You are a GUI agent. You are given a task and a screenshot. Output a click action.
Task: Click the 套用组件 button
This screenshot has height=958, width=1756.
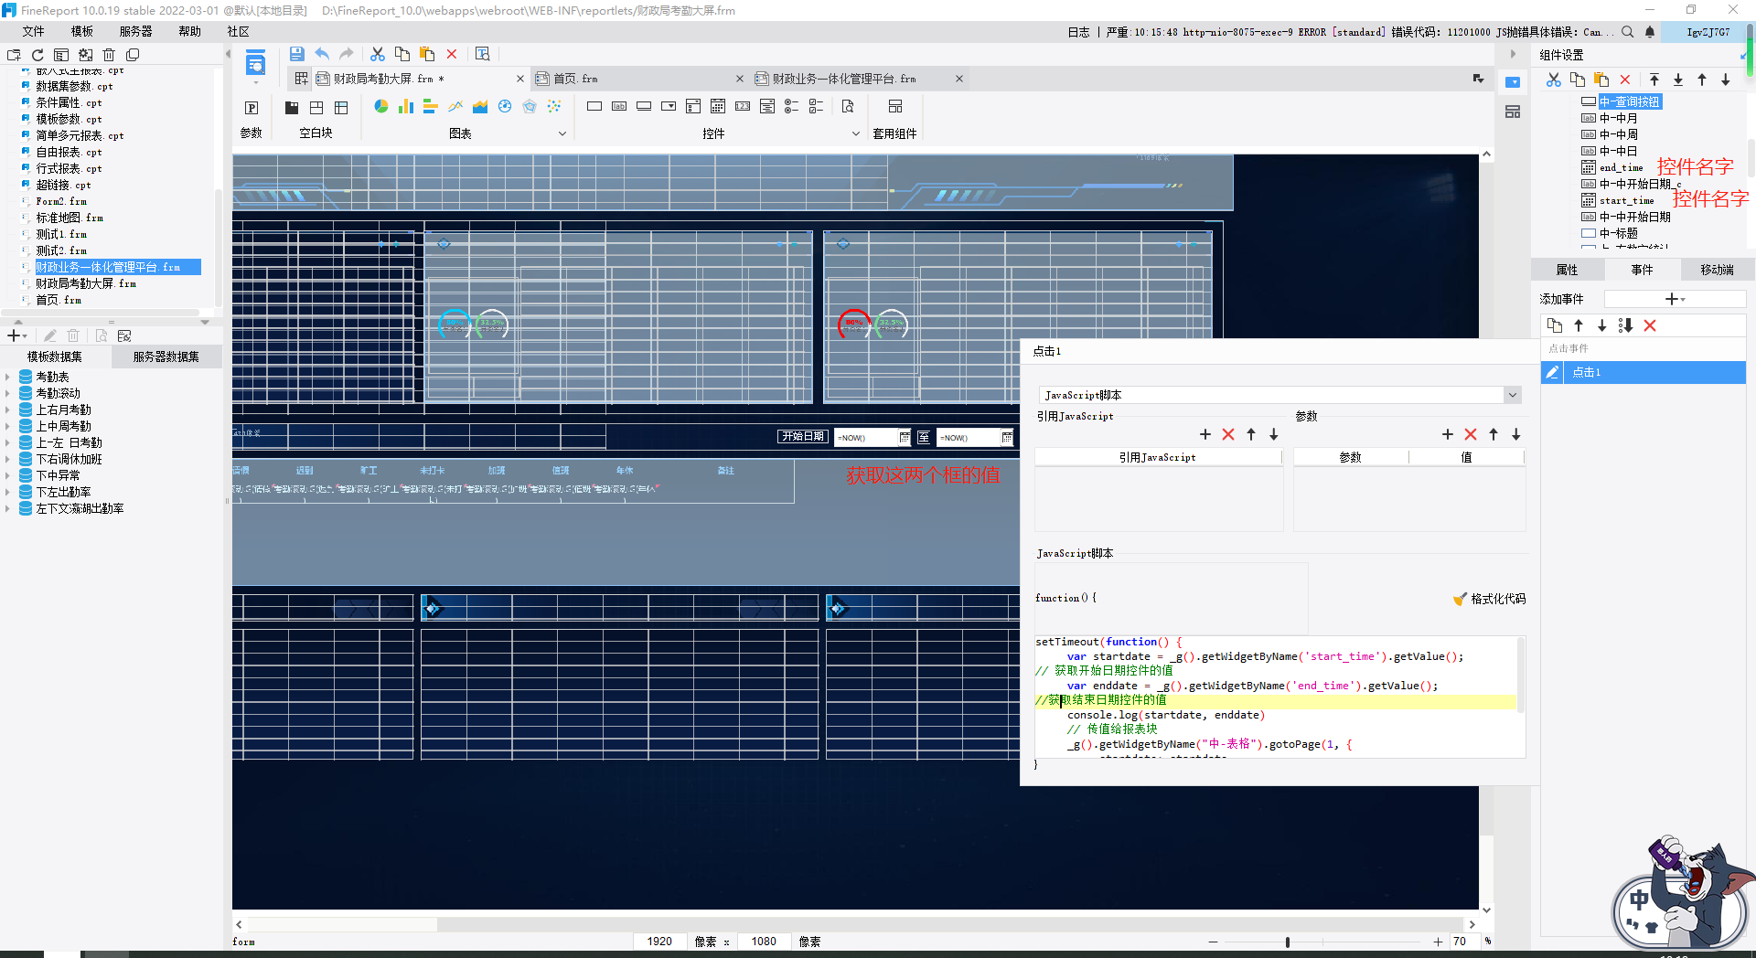tap(894, 119)
